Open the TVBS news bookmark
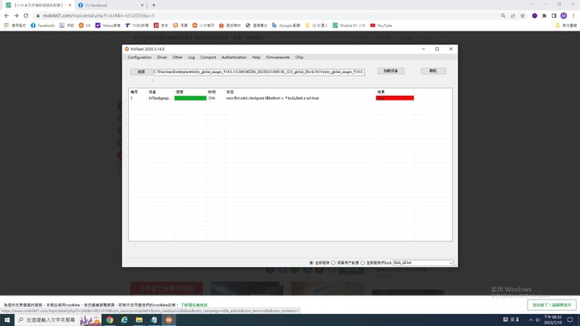Viewport: 580px width, 326px height. pos(137,26)
